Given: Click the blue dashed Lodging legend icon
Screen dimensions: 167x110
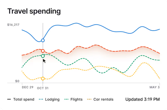Looking at the screenshot, I should click(41, 99).
